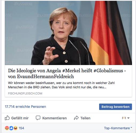The height and width of the screenshot is (133, 136).
Task: Click the German flag in the preview image
Action: point(110,33)
